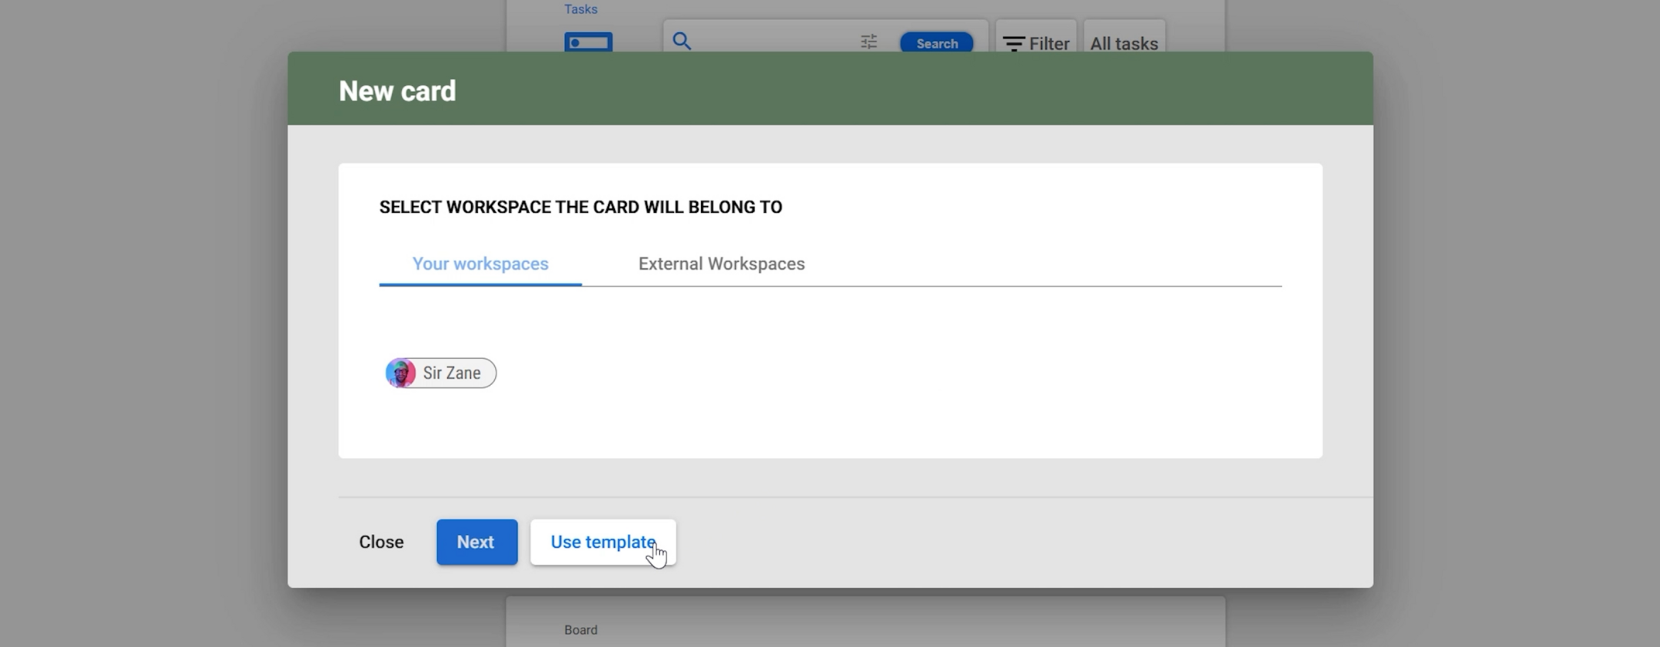The image size is (1660, 647).
Task: Click the magnifying glass search icon
Action: tap(682, 41)
